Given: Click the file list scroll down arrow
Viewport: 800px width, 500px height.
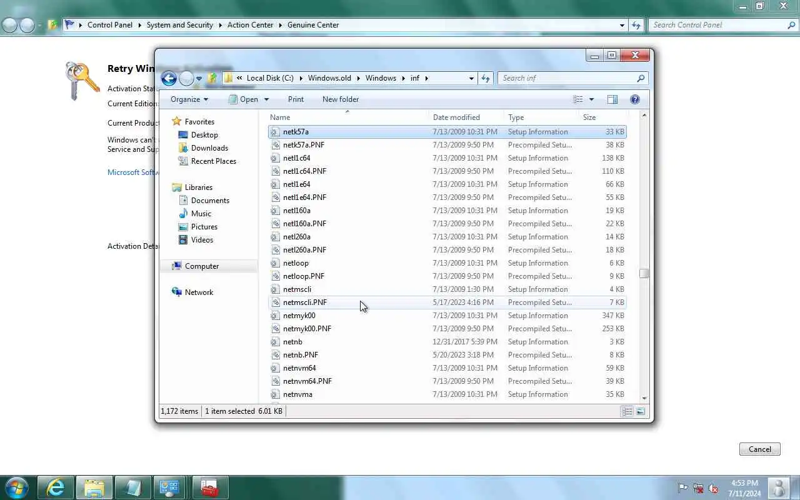Looking at the screenshot, I should pyautogui.click(x=644, y=399).
